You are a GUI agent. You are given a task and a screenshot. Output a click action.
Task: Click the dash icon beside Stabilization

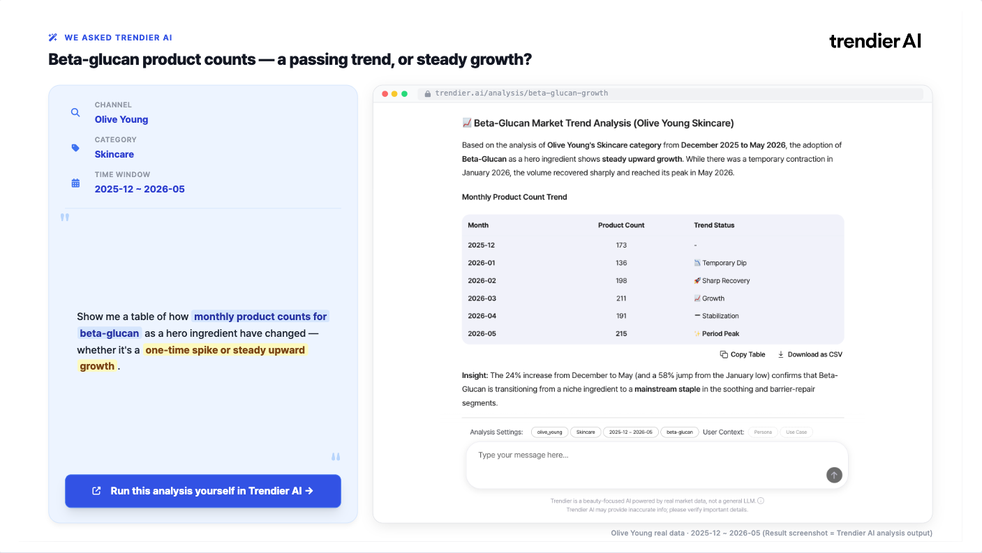pyautogui.click(x=697, y=316)
